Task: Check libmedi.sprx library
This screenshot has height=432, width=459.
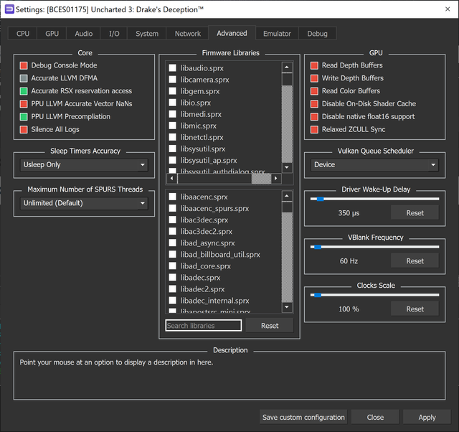Action: coord(172,114)
